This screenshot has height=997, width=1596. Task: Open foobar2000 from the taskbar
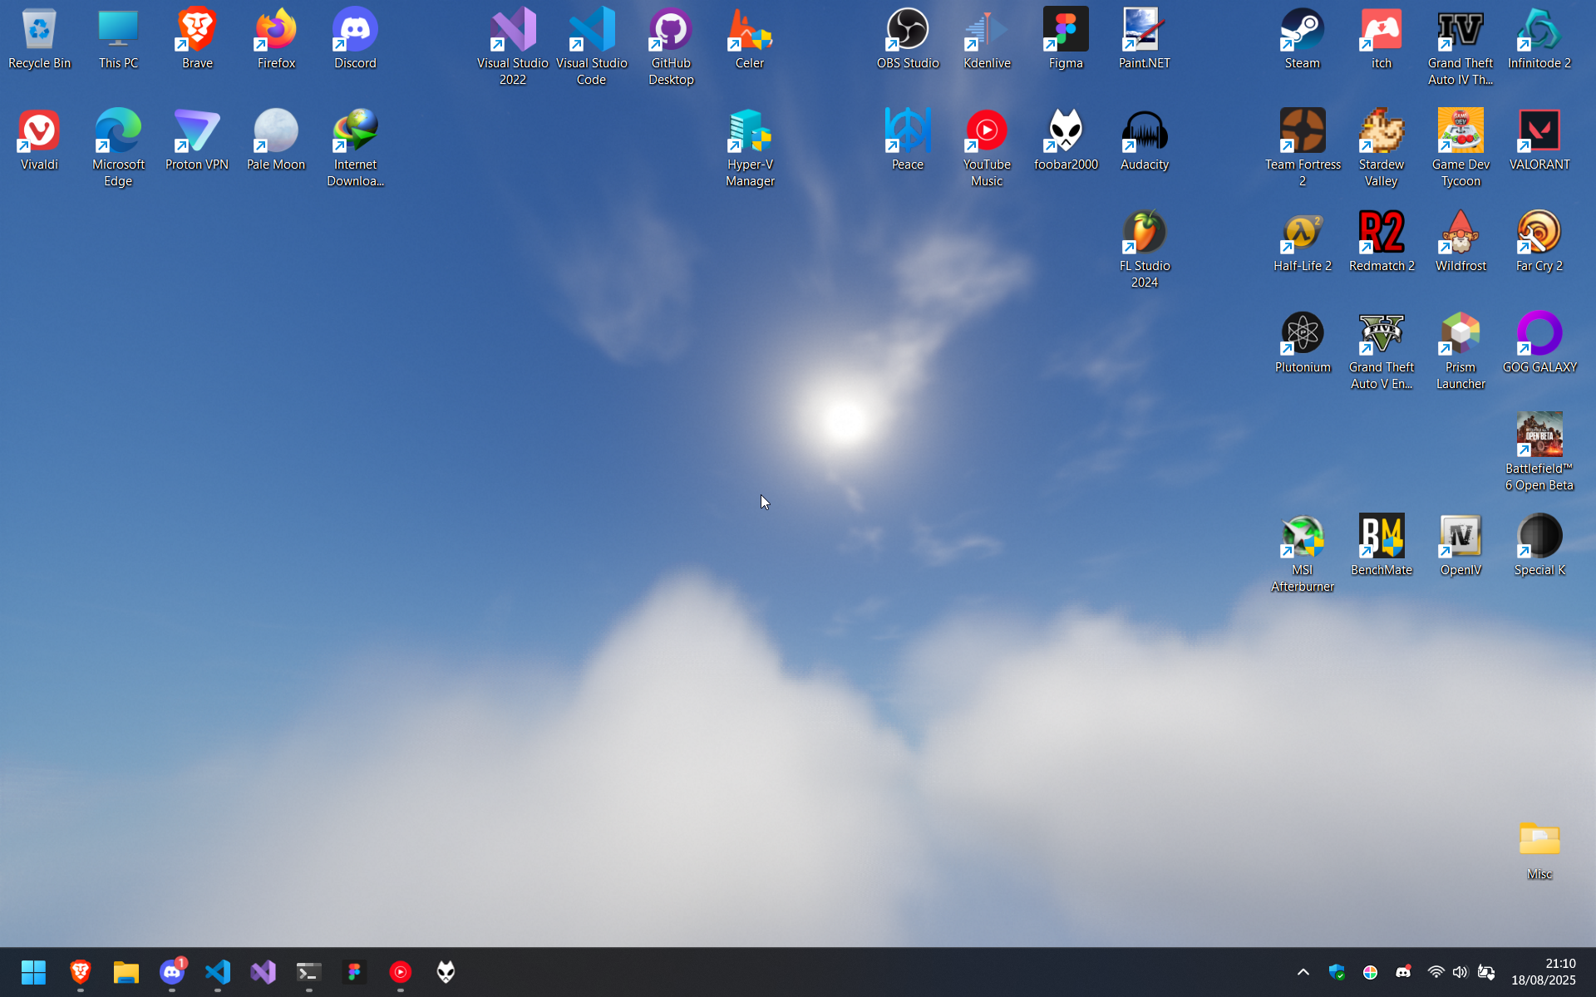(x=446, y=972)
